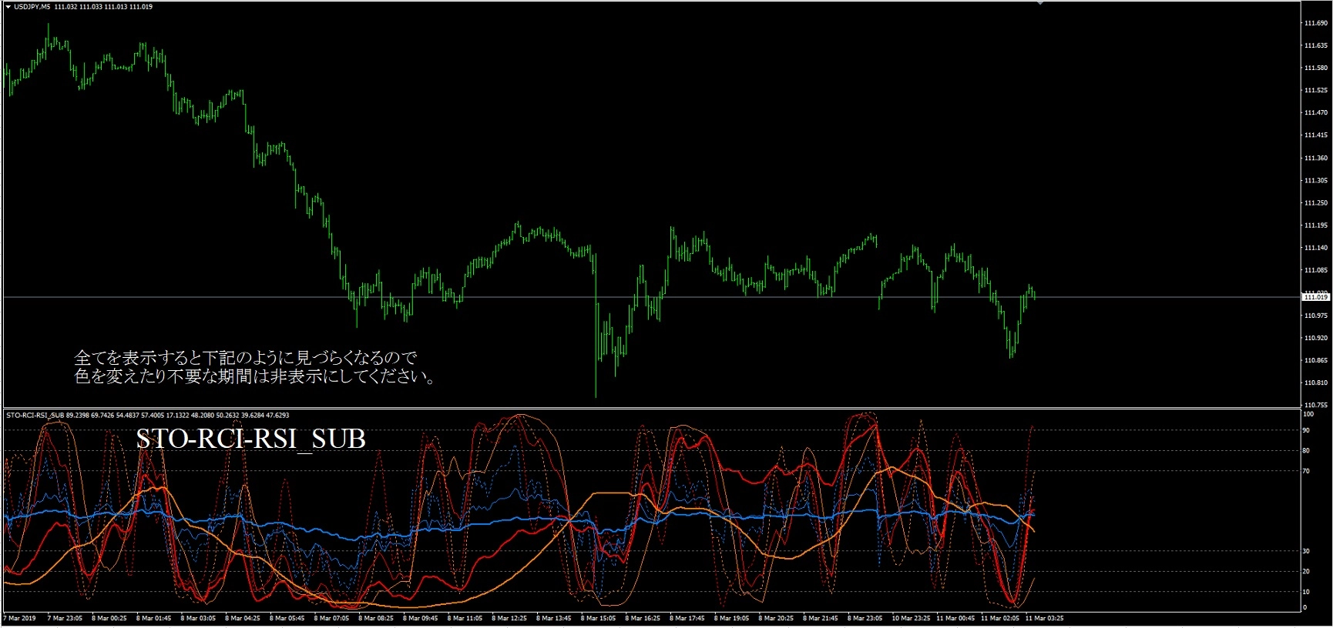This screenshot has height=628, width=1333.
Task: Click the indicator level 20 label
Action: [x=1306, y=571]
